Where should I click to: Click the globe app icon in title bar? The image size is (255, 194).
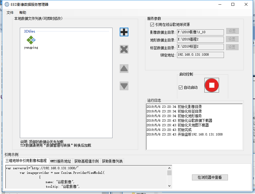[x=7, y=4]
